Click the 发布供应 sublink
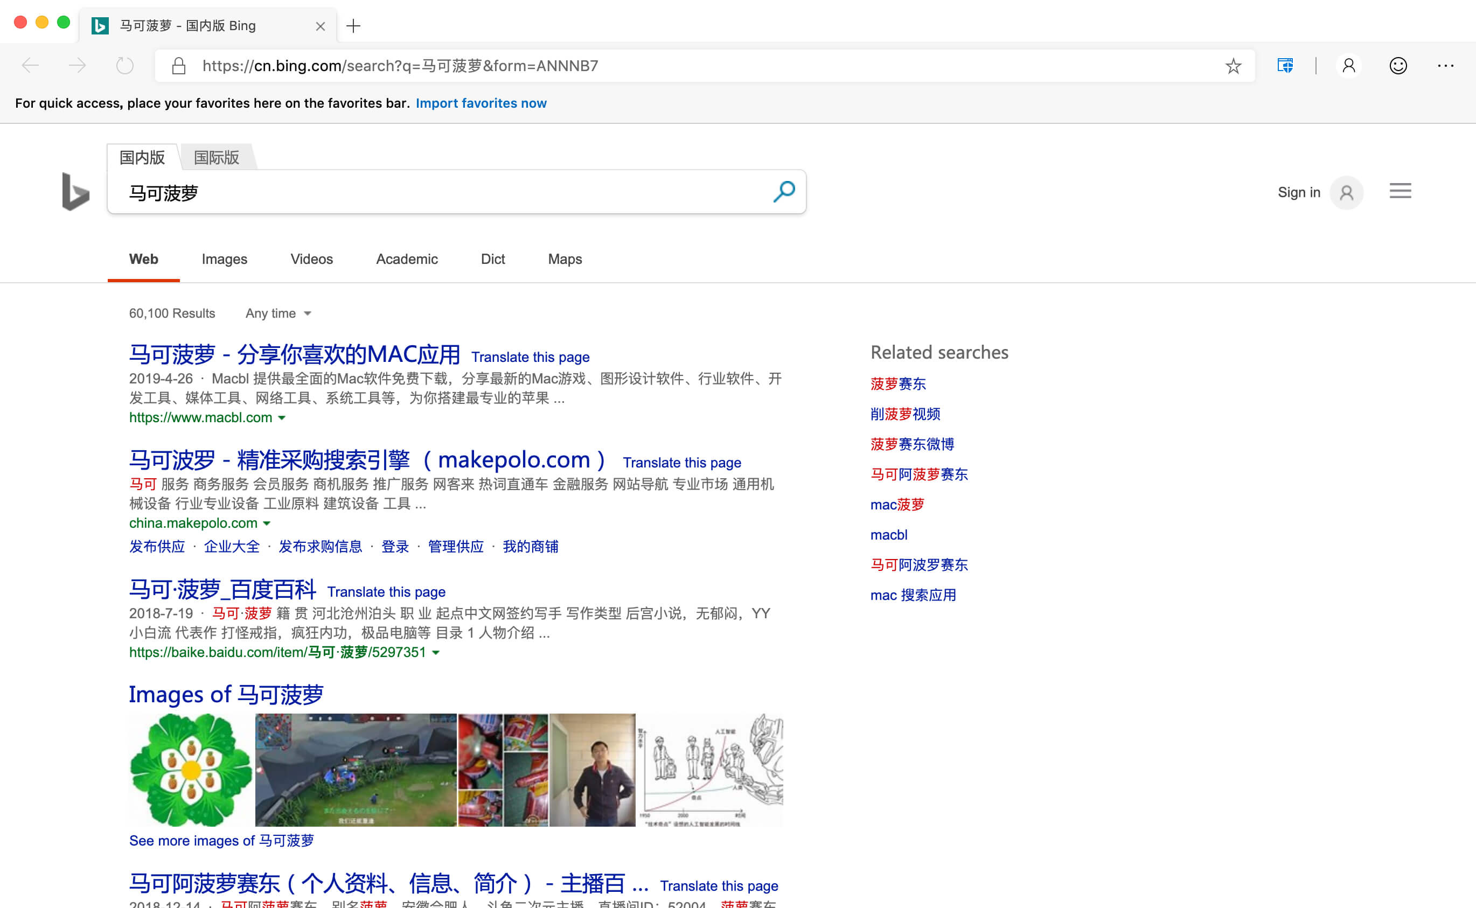Image resolution: width=1476 pixels, height=908 pixels. (157, 547)
